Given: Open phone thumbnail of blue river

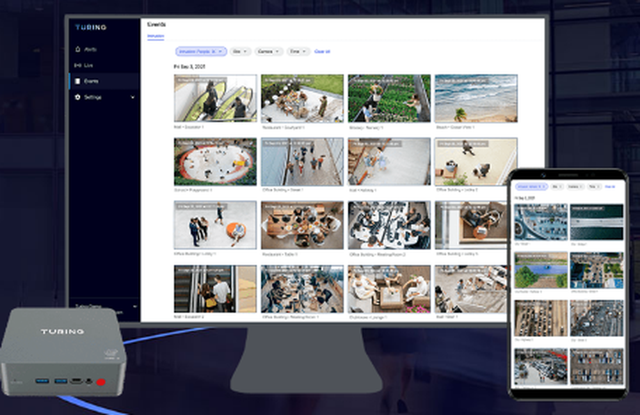Looking at the screenshot, I should pyautogui.click(x=541, y=270).
